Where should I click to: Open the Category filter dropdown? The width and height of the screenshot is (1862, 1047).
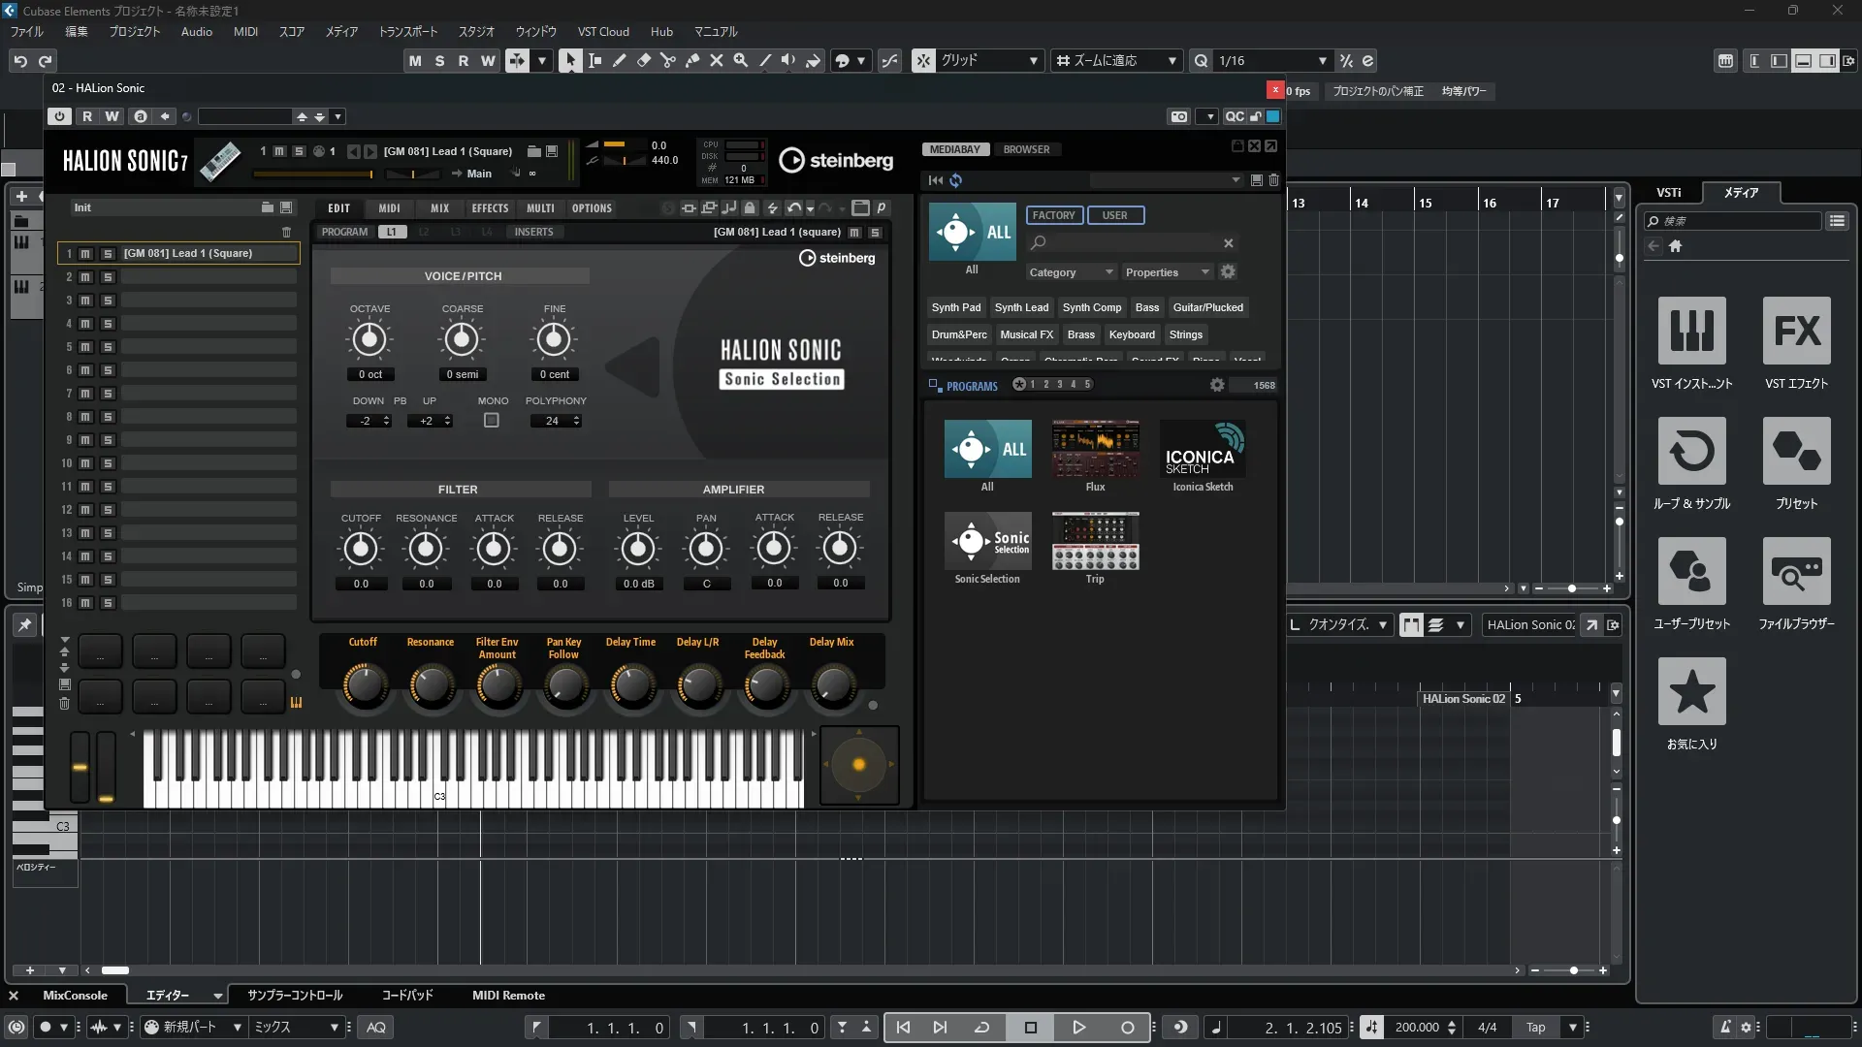(1071, 272)
